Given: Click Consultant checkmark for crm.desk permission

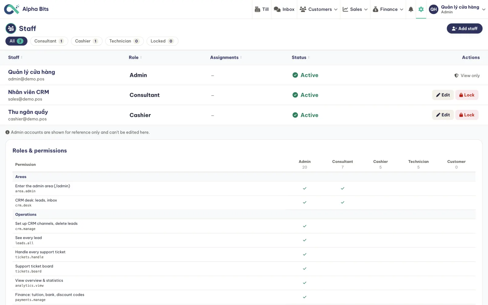Looking at the screenshot, I should click(x=343, y=203).
